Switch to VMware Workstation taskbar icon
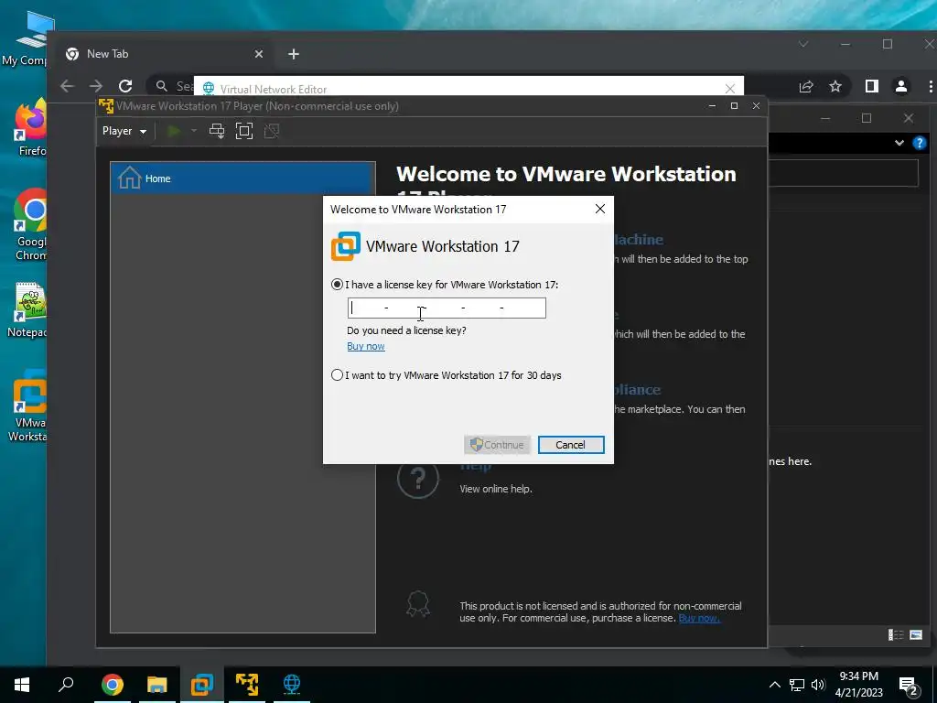 [202, 685]
